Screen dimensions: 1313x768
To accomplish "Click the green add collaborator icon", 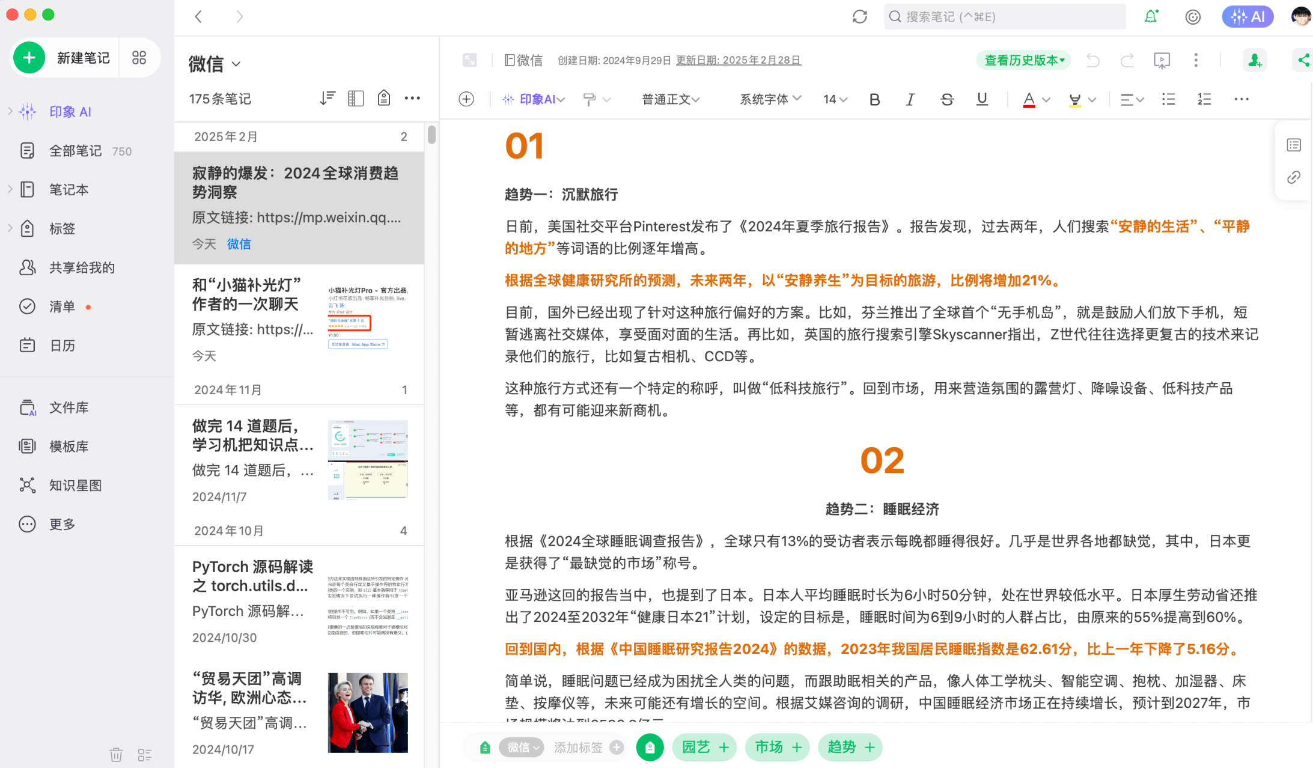I will coord(1255,60).
